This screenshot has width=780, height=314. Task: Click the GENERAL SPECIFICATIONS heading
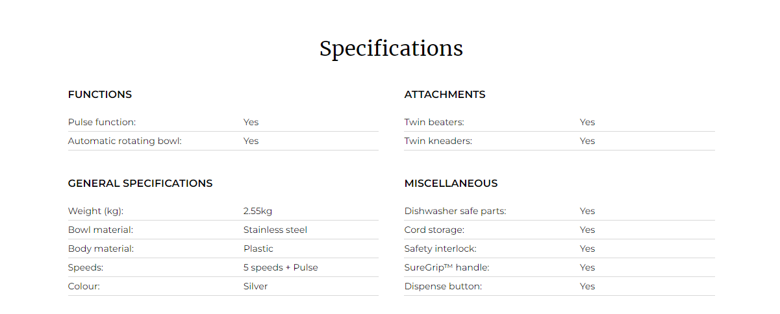point(140,184)
